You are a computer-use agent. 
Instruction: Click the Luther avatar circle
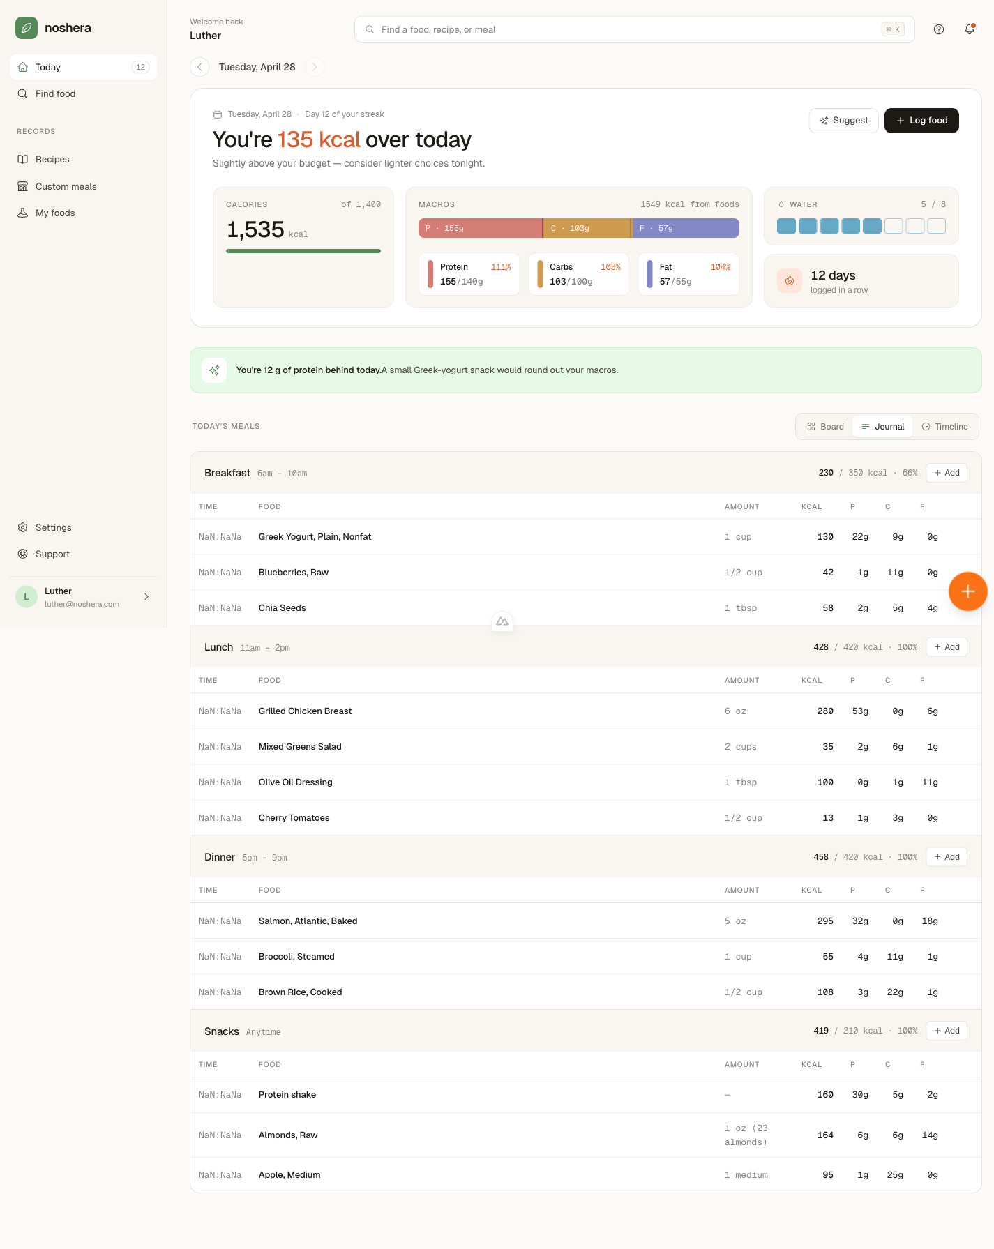27,596
